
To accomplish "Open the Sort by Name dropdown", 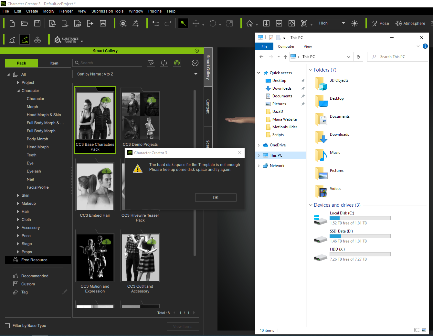I will tap(135, 74).
